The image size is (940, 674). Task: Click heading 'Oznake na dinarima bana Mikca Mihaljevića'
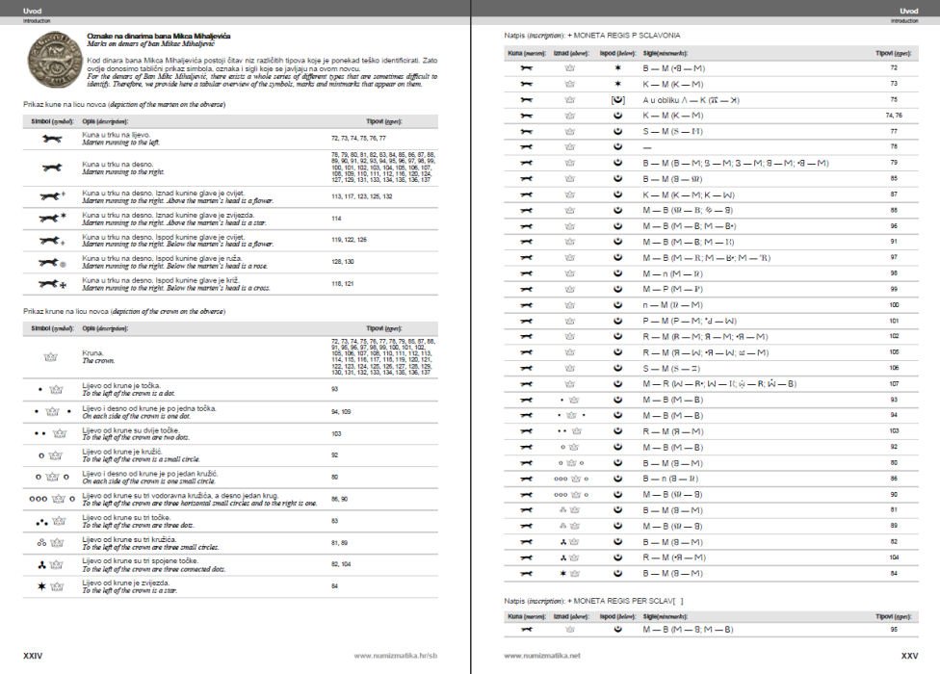tap(144, 34)
